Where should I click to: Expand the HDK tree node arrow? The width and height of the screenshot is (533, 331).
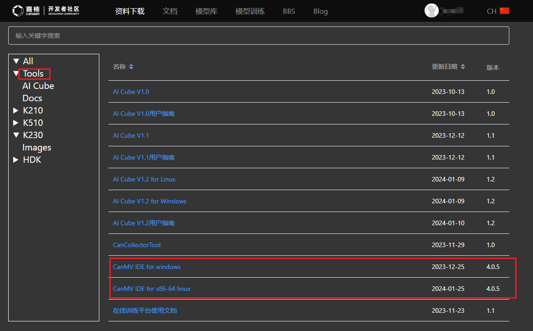click(15, 160)
